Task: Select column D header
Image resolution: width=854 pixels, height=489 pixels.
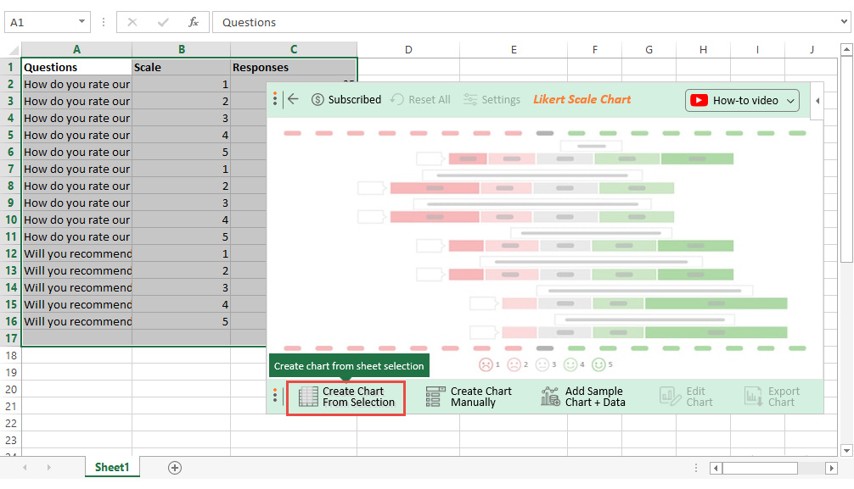Action: 408,49
